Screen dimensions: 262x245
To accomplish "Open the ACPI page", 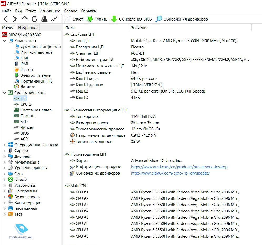I will (x=21, y=139).
